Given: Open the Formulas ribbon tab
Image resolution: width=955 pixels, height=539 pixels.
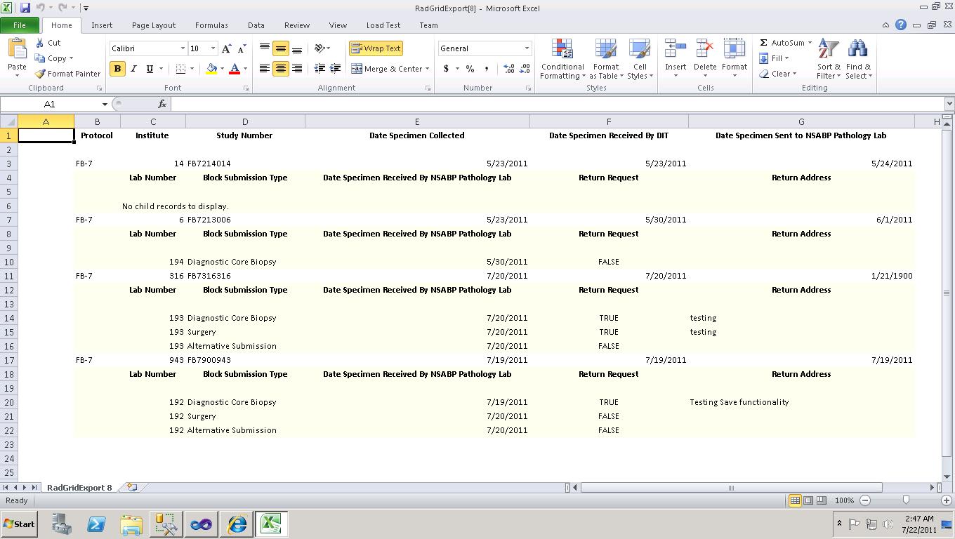Looking at the screenshot, I should click(x=211, y=25).
